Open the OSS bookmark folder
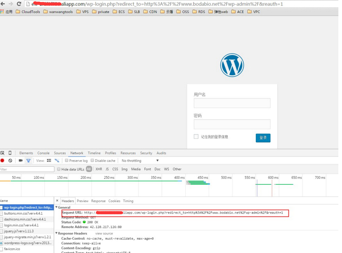 coord(182,12)
